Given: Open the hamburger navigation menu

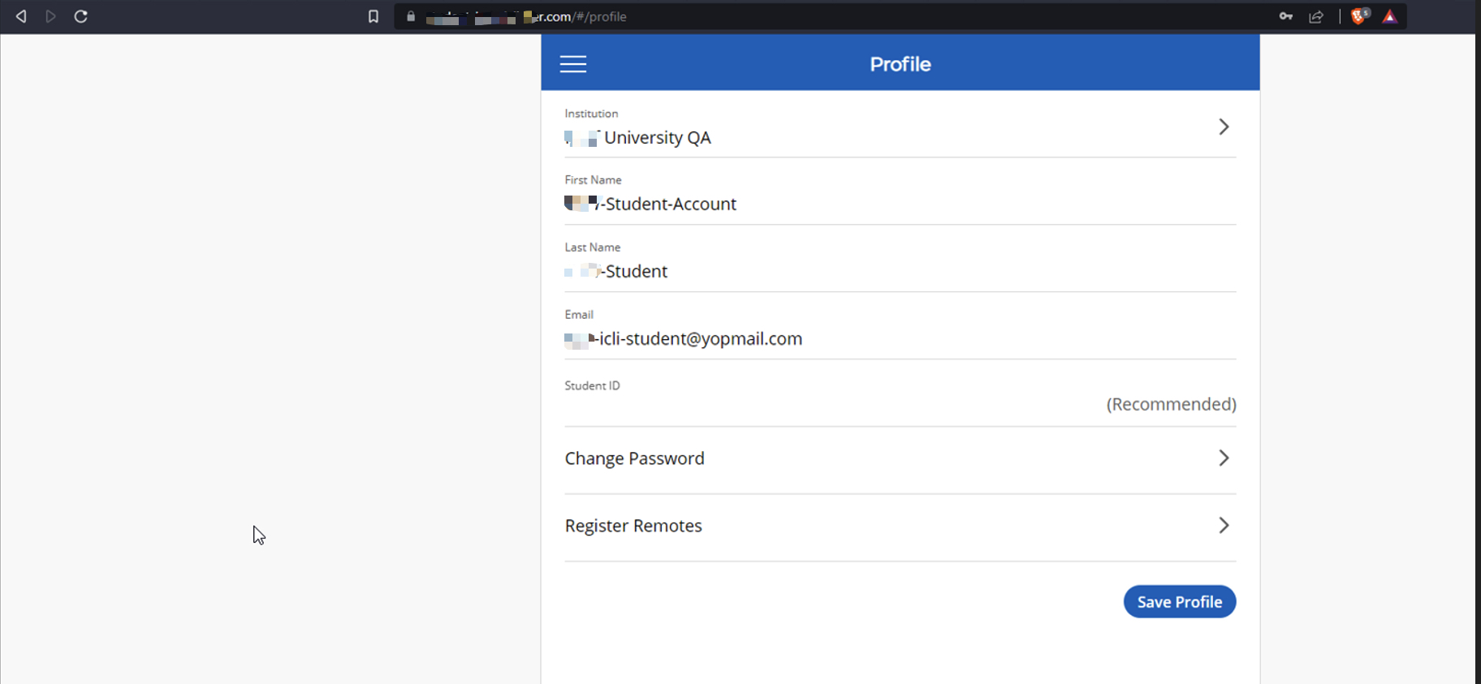Looking at the screenshot, I should tap(572, 64).
